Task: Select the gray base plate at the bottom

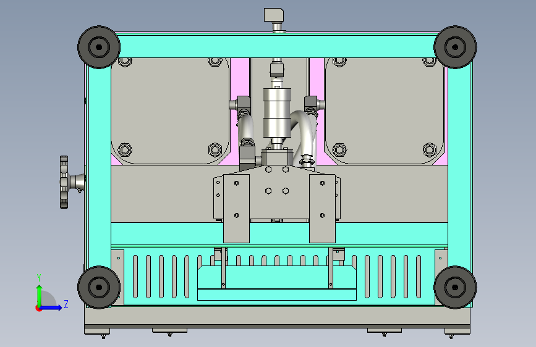Action: (x=277, y=317)
